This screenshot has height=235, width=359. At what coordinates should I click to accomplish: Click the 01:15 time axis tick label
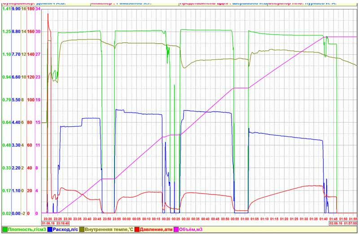[274, 219]
